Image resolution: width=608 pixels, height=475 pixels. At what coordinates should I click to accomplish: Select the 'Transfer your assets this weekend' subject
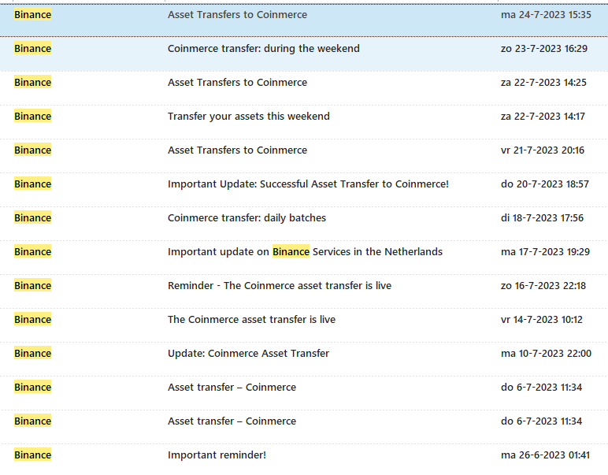[x=249, y=117]
